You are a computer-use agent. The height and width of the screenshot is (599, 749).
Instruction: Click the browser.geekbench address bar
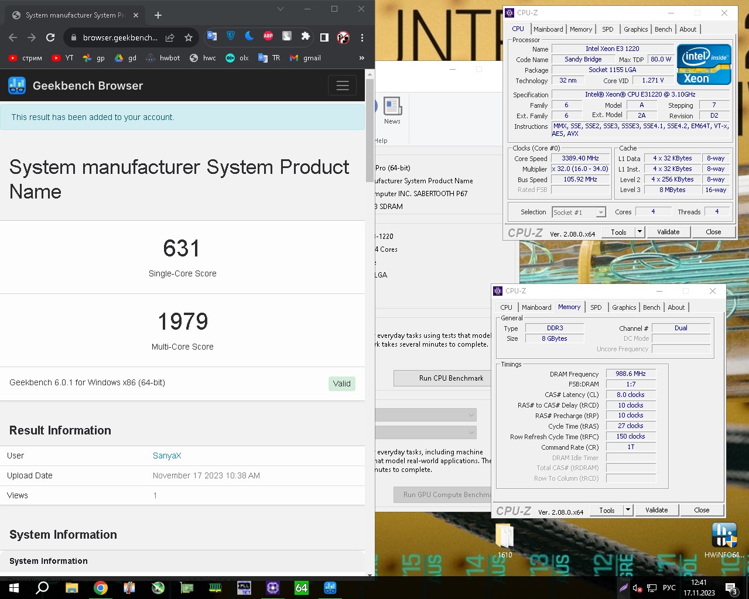[x=120, y=37]
